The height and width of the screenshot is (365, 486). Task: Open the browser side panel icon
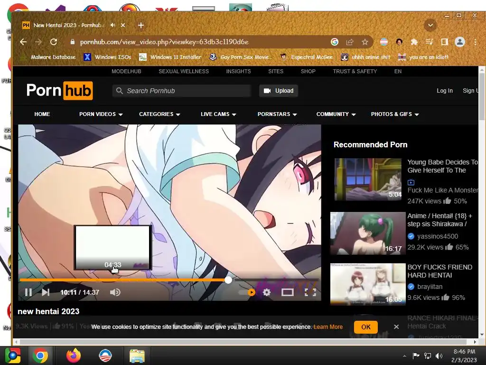(444, 42)
